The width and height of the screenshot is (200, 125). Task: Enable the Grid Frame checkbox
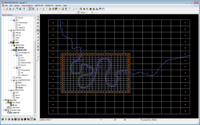click(8, 108)
